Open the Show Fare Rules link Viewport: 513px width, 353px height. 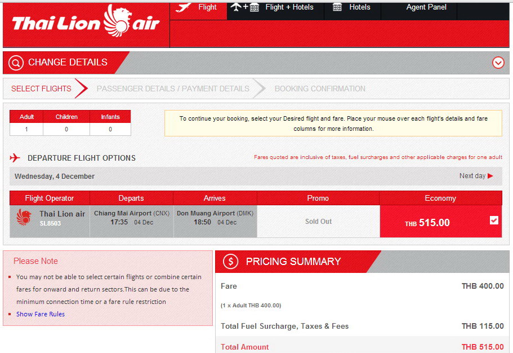tap(41, 314)
